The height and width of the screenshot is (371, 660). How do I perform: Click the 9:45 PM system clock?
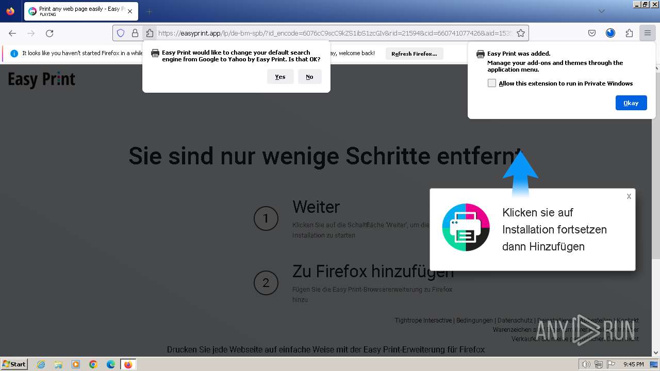tap(634, 364)
